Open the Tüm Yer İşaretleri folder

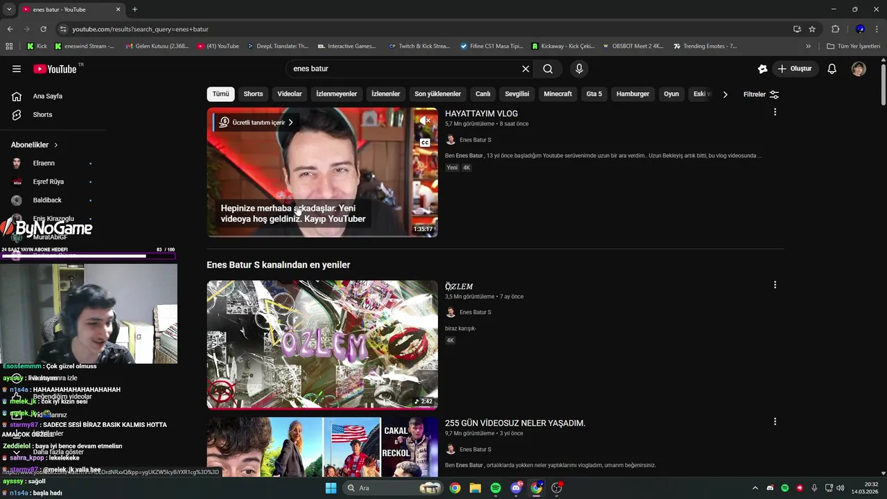pyautogui.click(x=853, y=46)
